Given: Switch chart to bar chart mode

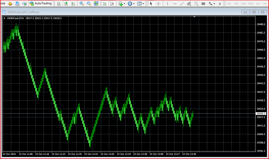Looking at the screenshot, I should tap(59, 4).
